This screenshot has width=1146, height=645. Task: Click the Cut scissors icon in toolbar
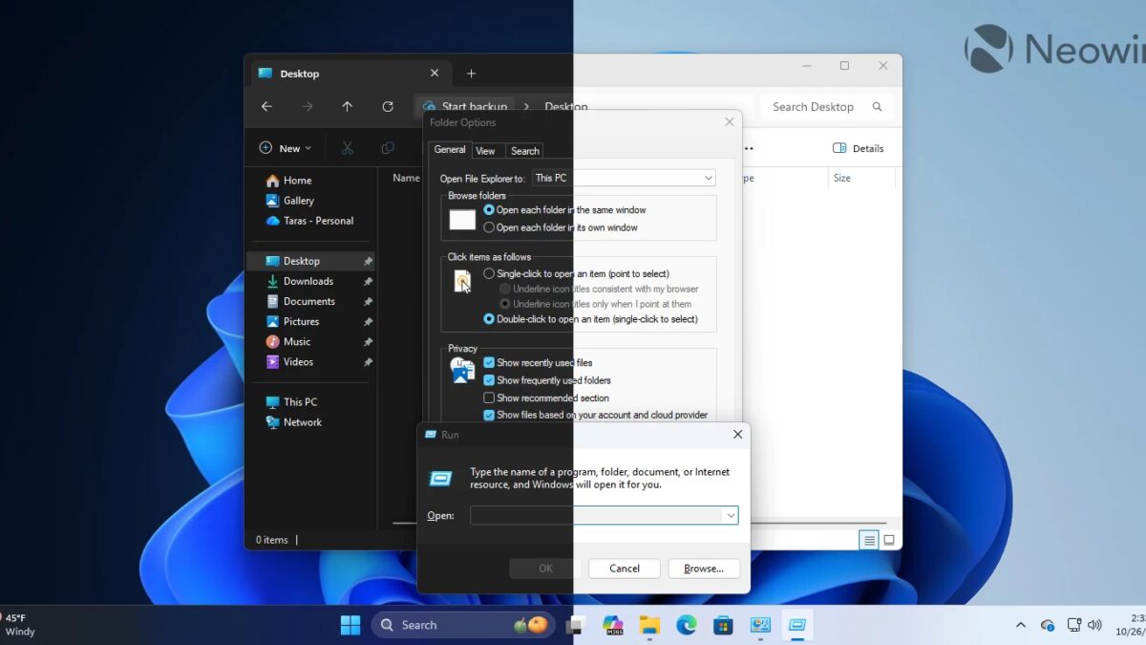tap(347, 148)
